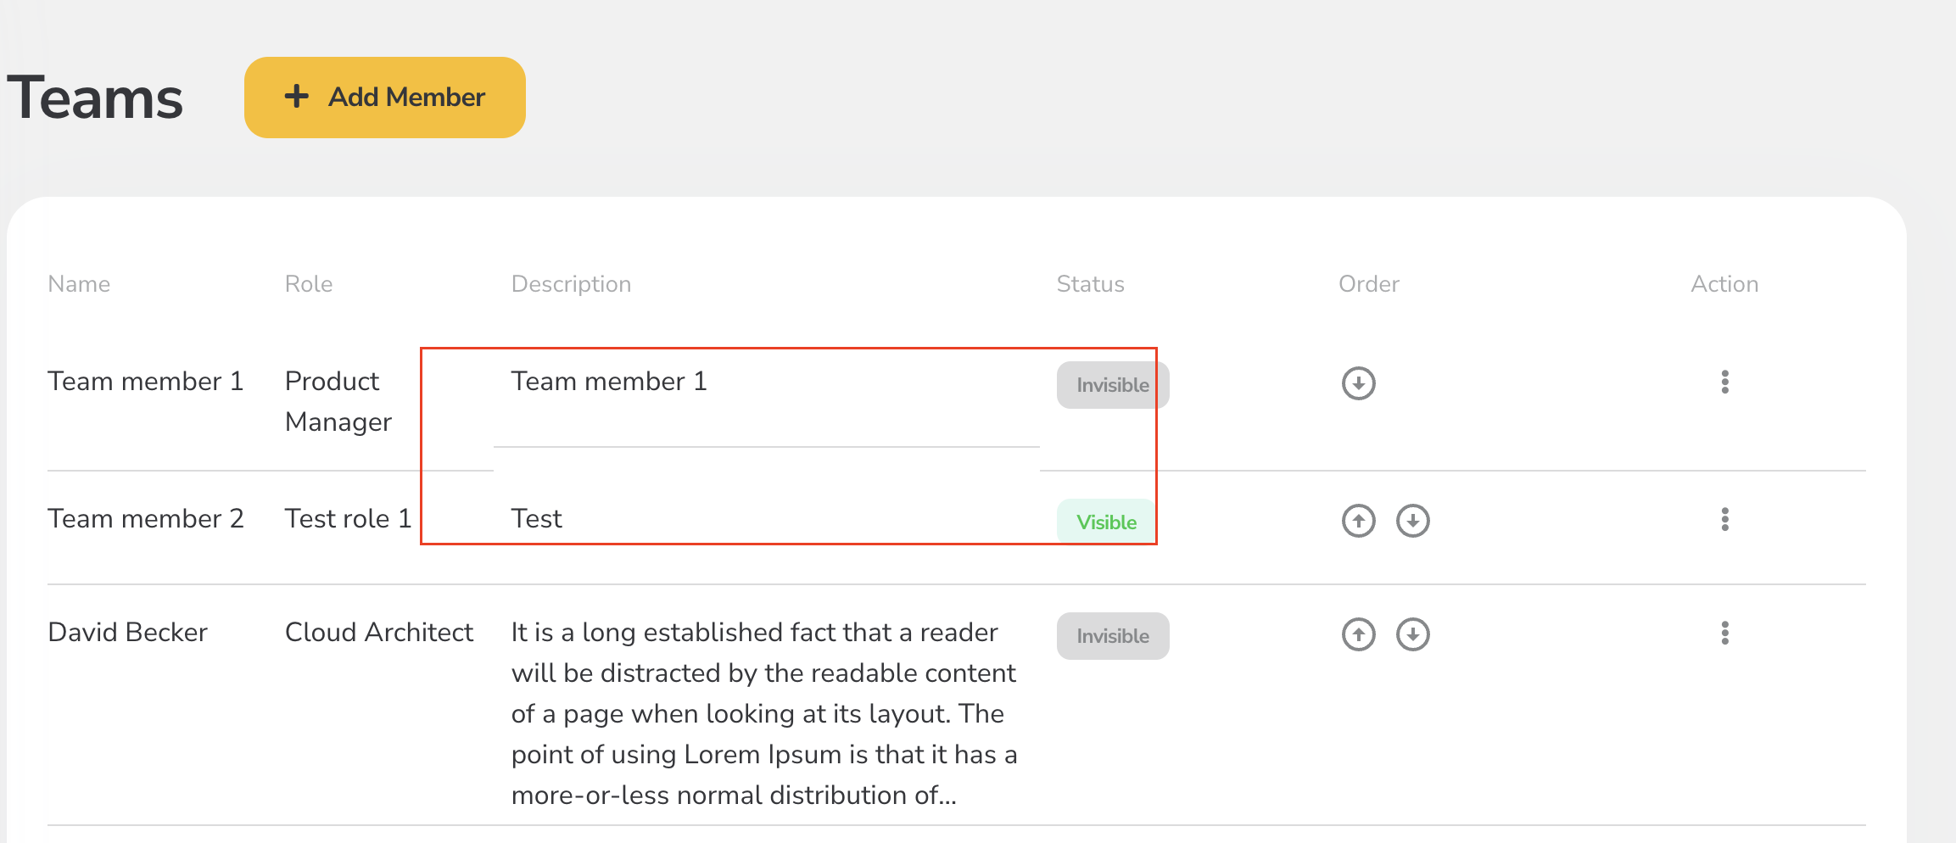Move David Becker down in order

(1412, 634)
